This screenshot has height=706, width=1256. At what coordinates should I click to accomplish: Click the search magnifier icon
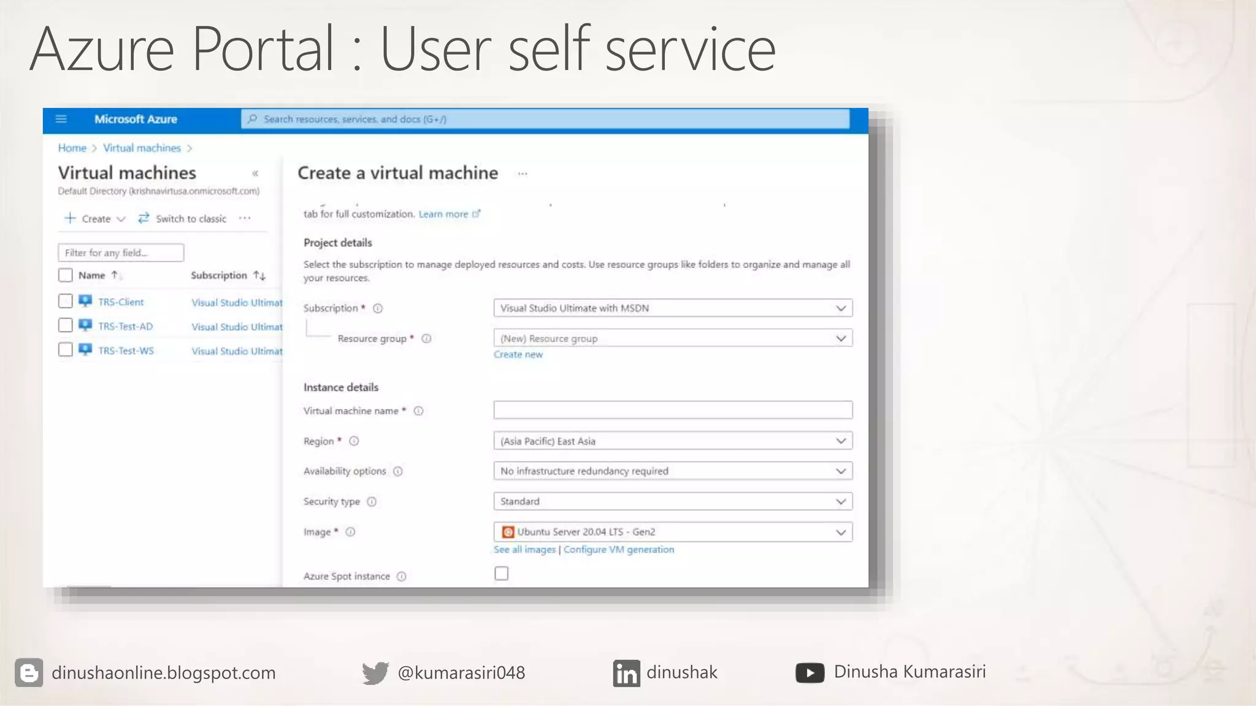[x=252, y=119]
